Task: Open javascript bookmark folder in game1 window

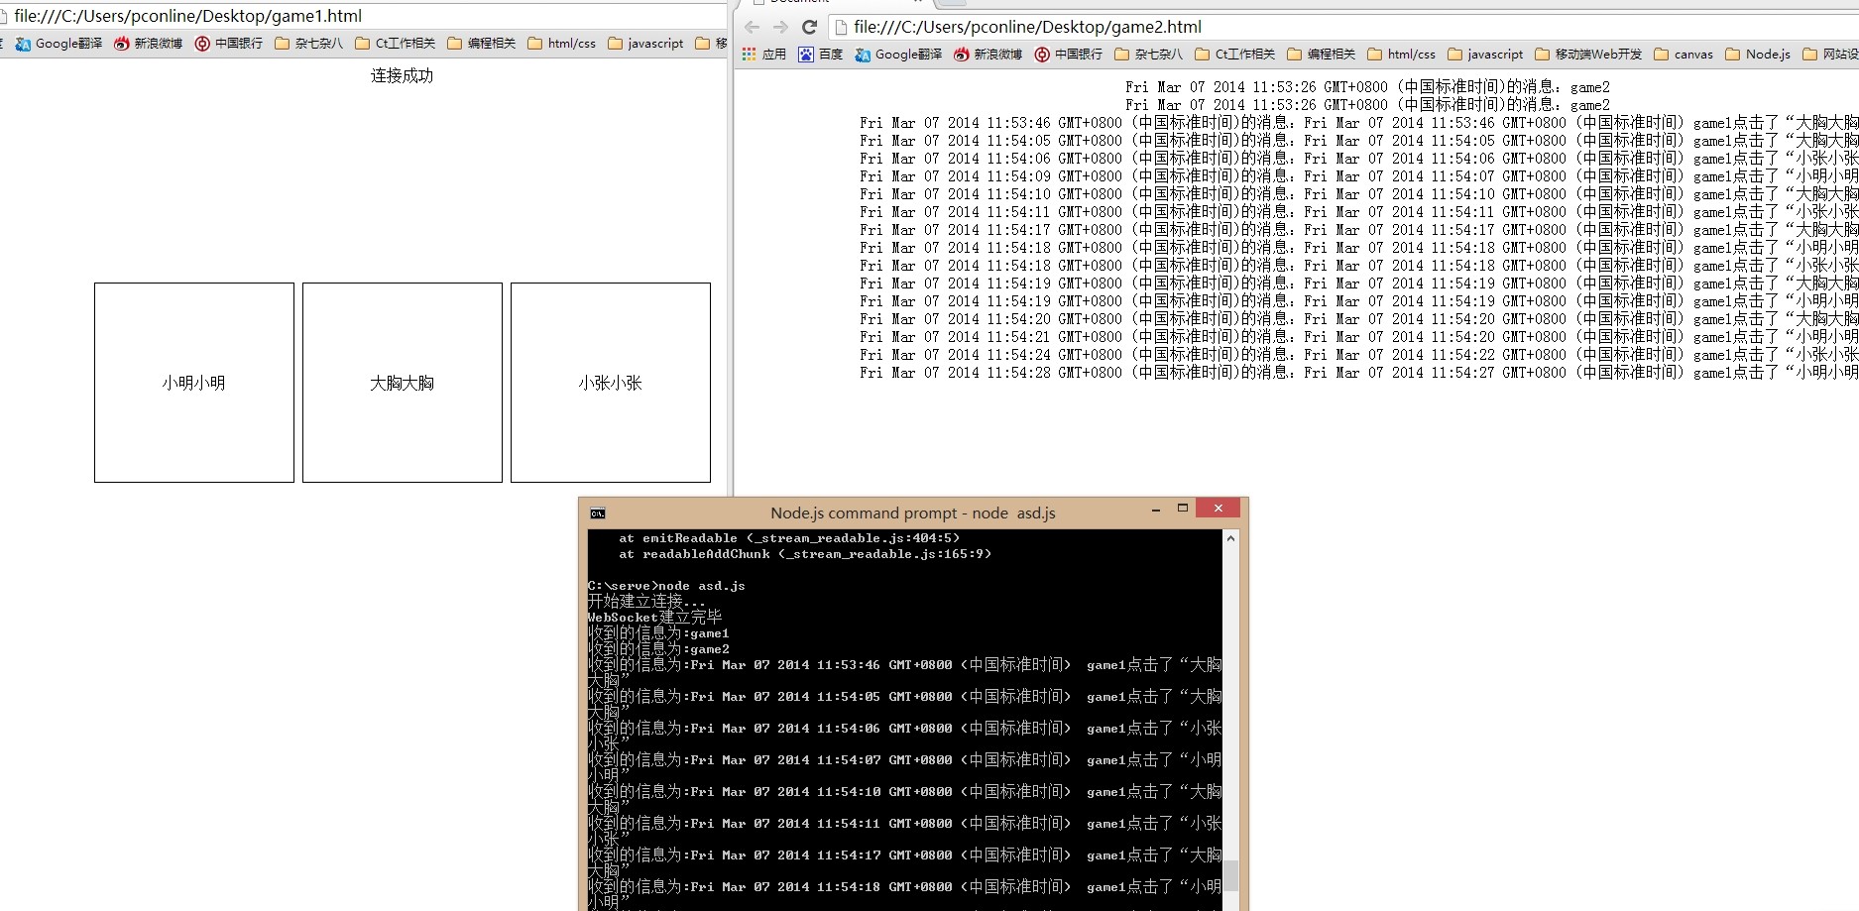Action: 645,44
